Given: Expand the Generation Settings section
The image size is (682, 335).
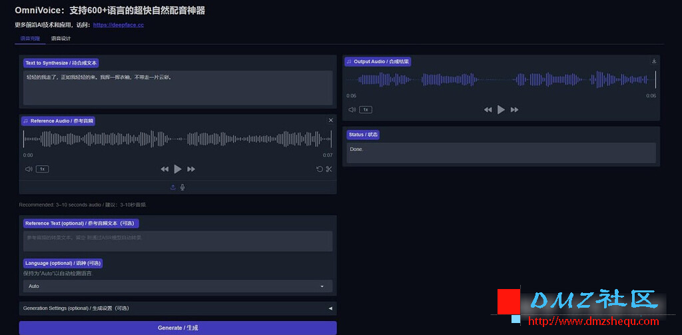Looking at the screenshot, I should click(177, 308).
